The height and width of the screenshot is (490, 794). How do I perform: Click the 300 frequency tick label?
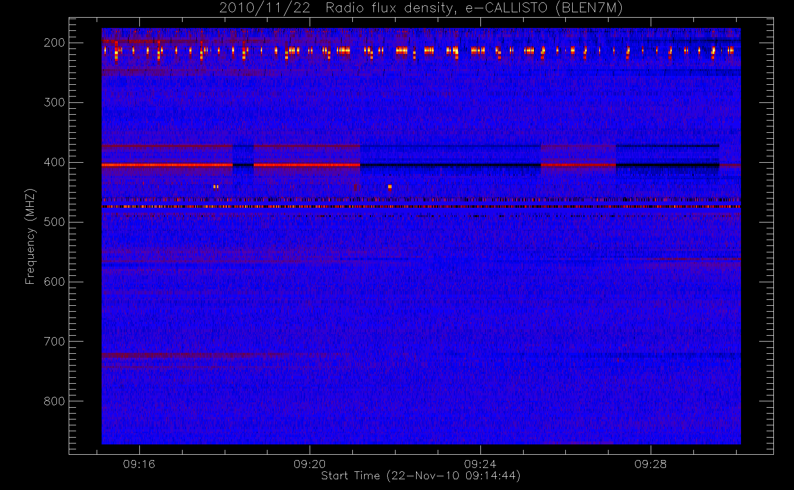click(54, 102)
